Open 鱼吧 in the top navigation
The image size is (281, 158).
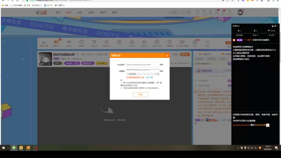coord(115,13)
